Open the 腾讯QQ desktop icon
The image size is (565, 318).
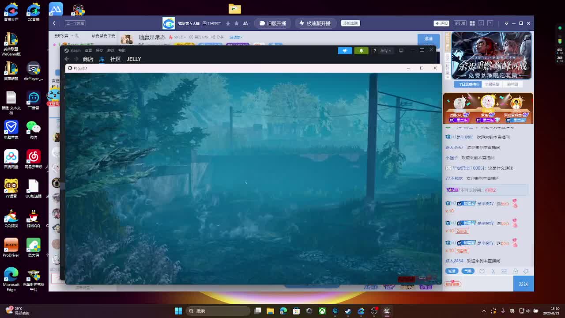33,219
